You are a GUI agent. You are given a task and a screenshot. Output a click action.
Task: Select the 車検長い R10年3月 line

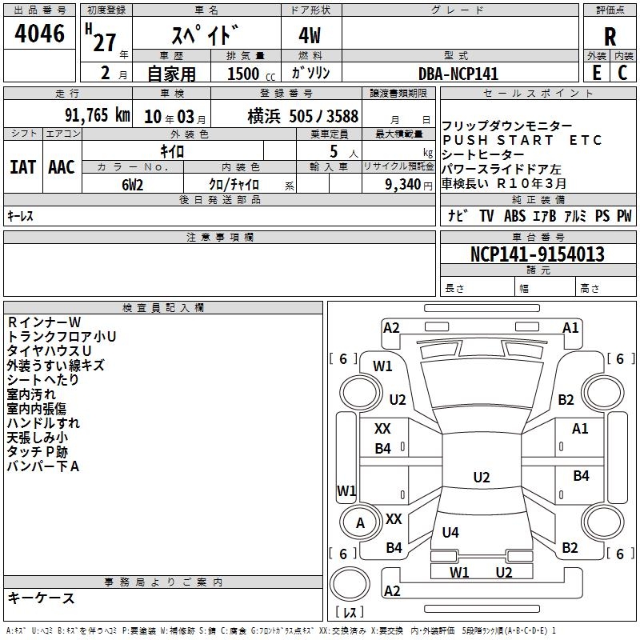[x=504, y=184]
